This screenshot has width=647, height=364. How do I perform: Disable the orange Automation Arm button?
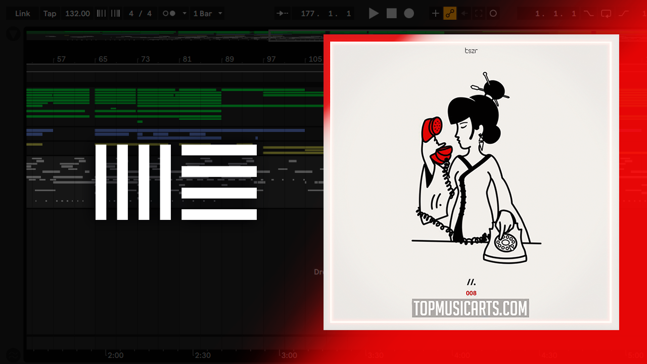click(x=450, y=14)
